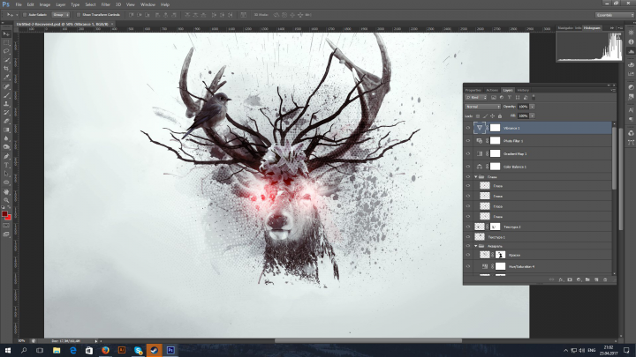636x357 pixels.
Task: Click the foreground color swatch
Action: point(5,213)
